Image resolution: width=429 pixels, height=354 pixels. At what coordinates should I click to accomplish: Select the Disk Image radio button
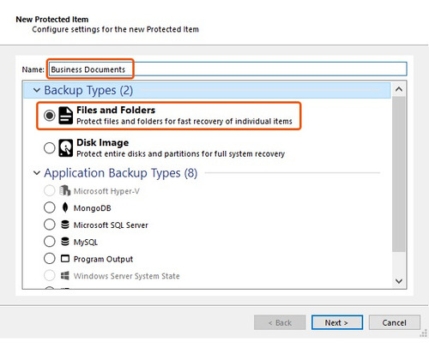click(x=50, y=148)
